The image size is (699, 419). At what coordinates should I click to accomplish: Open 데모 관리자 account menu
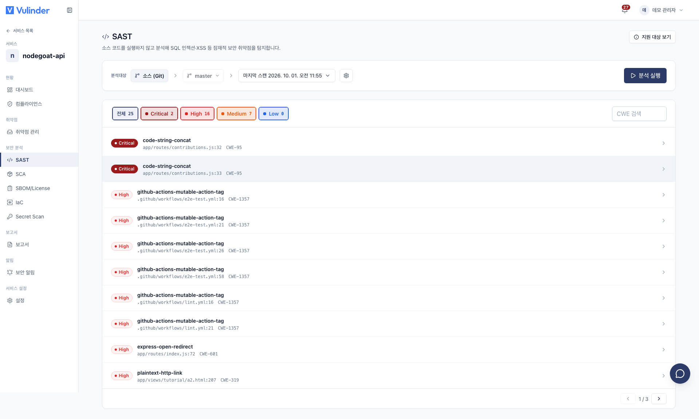click(662, 10)
